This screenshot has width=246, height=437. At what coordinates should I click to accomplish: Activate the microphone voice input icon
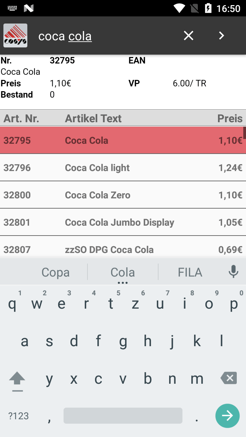[233, 272]
